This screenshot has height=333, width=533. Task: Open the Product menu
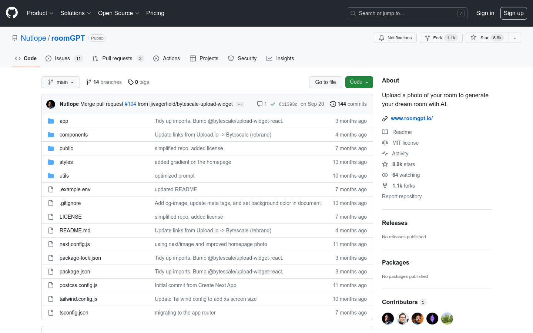(x=40, y=13)
